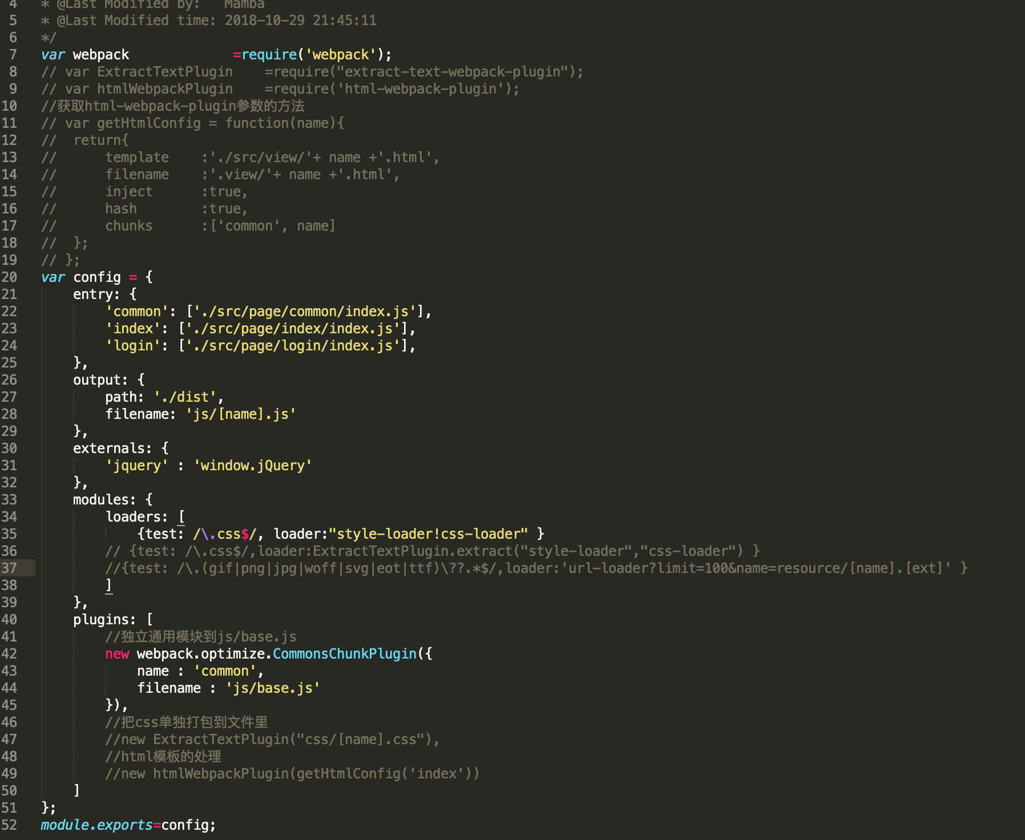1025x840 pixels.
Task: Click "ExtractTextPlugin.extract" in the line 36 comment
Action: [413, 551]
